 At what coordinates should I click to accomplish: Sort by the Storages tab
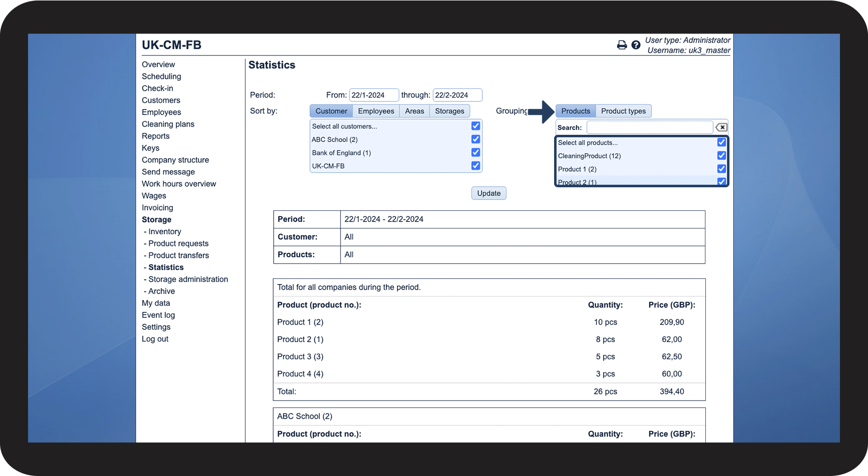click(449, 111)
